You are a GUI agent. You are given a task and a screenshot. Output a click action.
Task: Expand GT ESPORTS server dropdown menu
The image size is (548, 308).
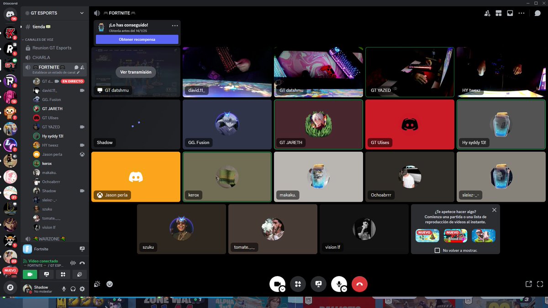pos(82,13)
